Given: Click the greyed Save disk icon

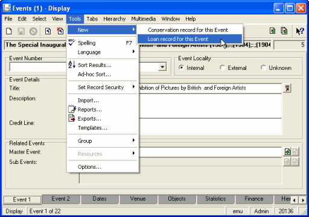Looking at the screenshot, I should (x=21, y=31).
